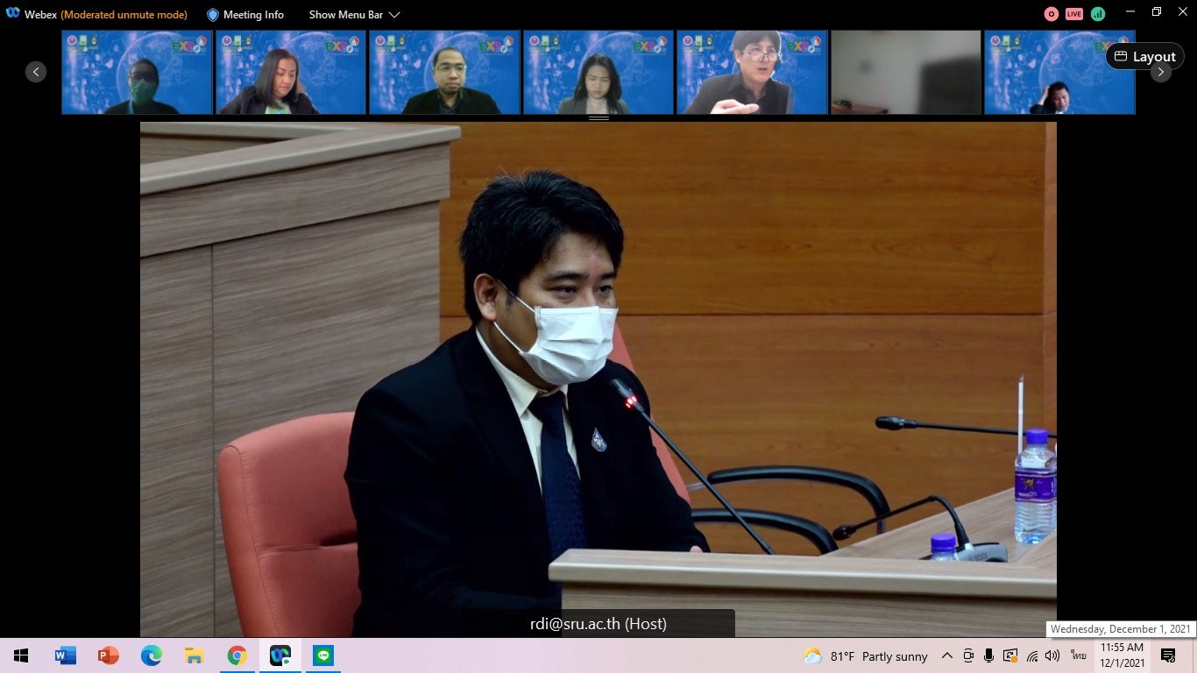The height and width of the screenshot is (673, 1197).
Task: Toggle the volume speaker icon in tray
Action: click(1052, 655)
